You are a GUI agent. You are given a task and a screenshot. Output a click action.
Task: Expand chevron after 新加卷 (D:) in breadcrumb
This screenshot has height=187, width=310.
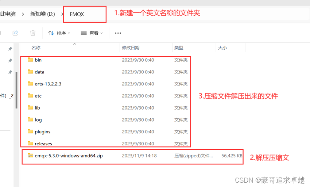click(x=62, y=14)
